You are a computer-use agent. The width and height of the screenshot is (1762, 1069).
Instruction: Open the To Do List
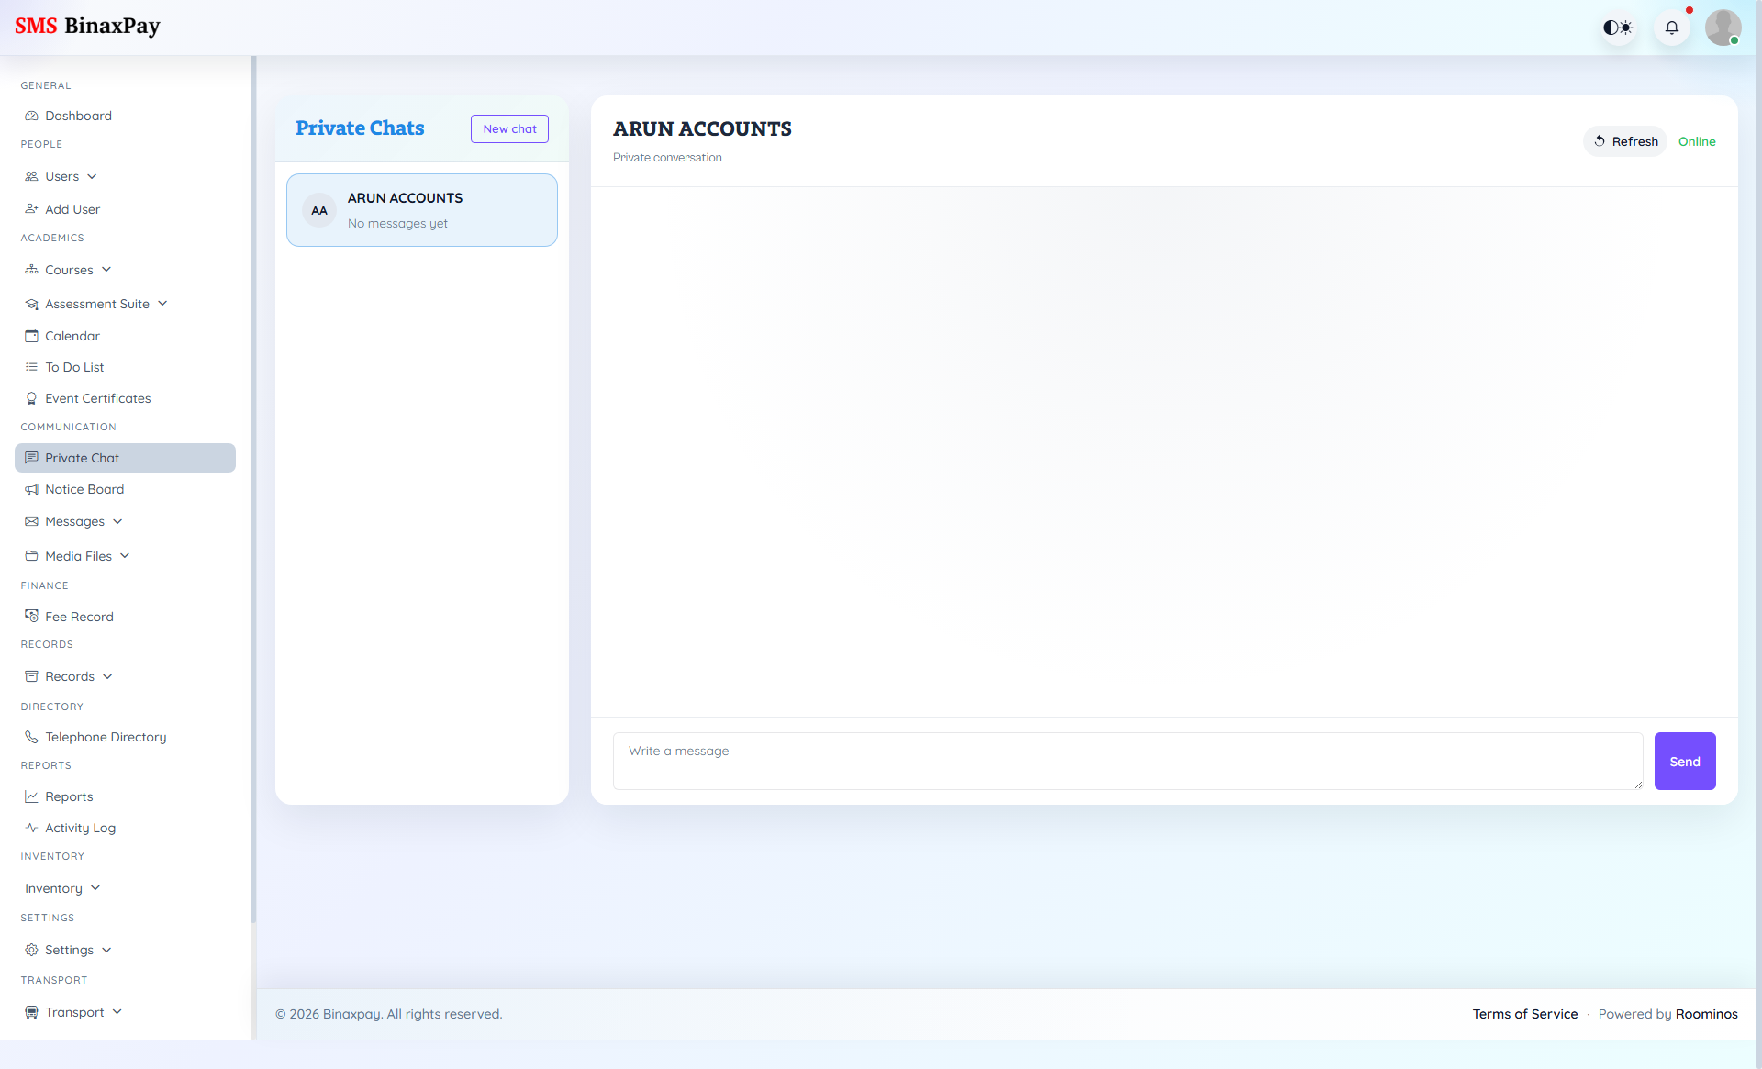[73, 367]
